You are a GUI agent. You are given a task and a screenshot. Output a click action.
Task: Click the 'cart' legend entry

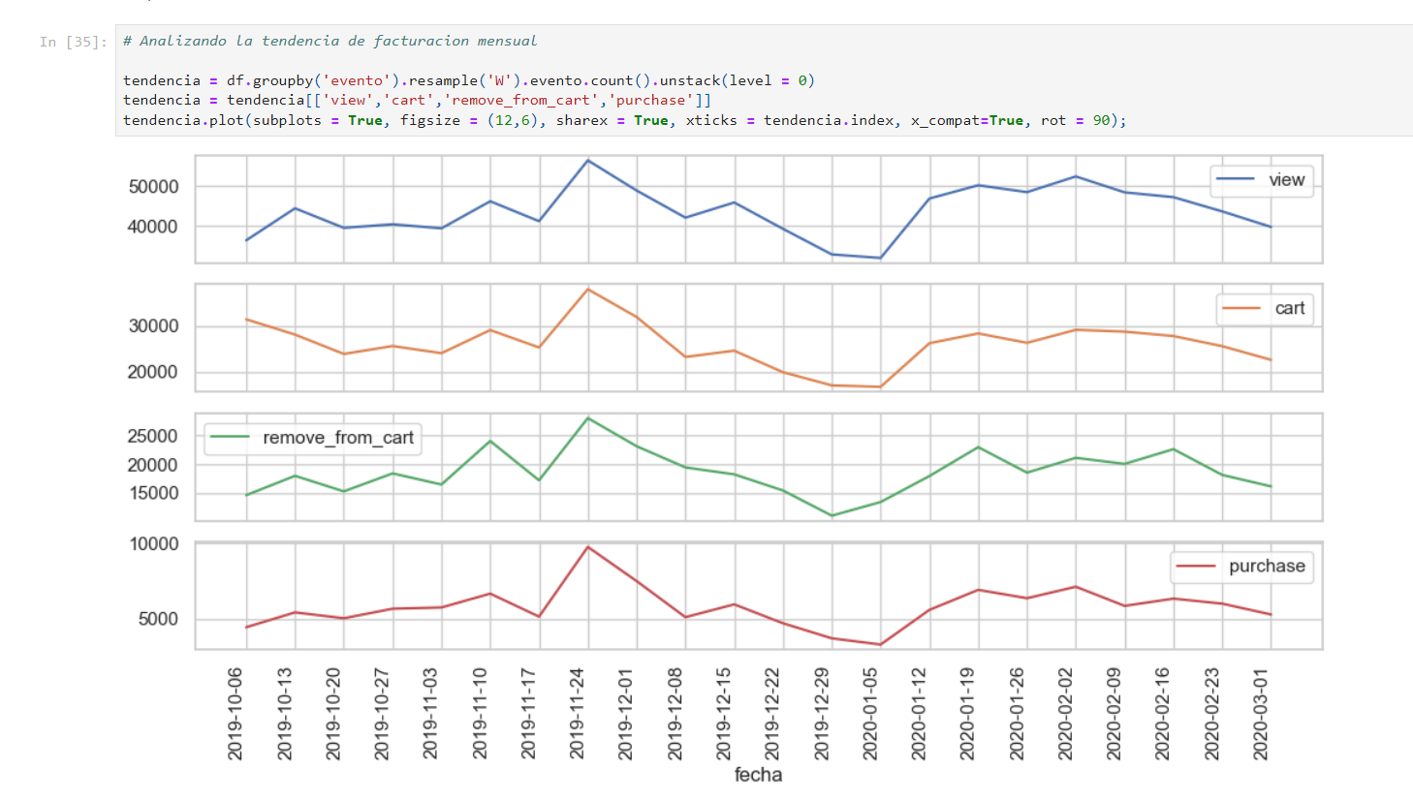[1265, 309]
